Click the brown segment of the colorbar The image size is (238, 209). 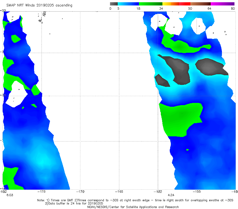coord(200,4)
